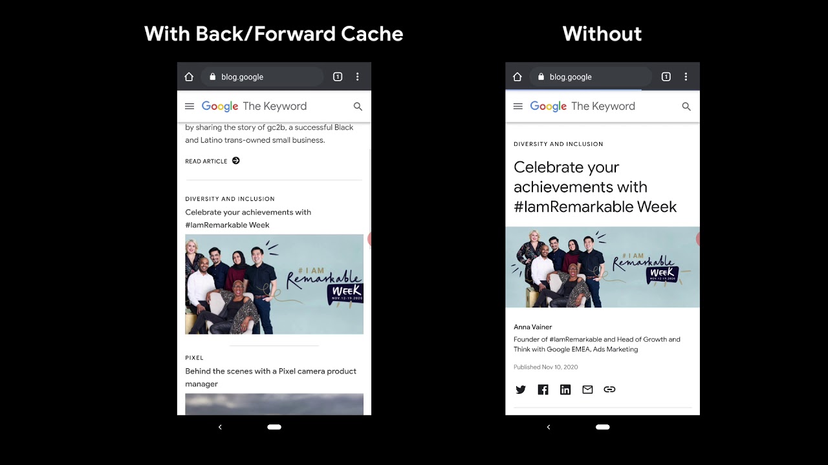This screenshot has width=828, height=465.
Task: Click the left browser blog.google address bar
Action: [x=262, y=77]
